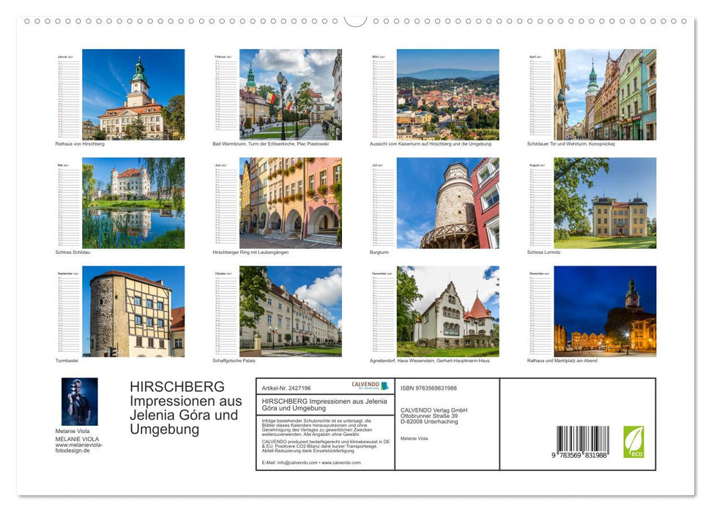Click the 'April' month heading
Viewport: 711px width, 512px height.
[535, 57]
